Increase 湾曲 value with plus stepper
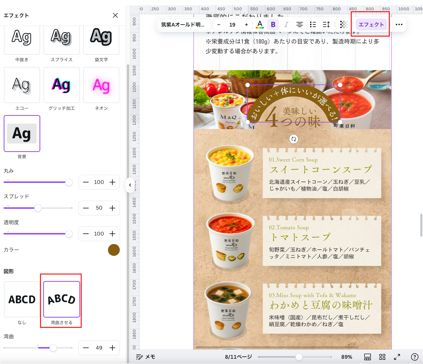The width and height of the screenshot is (423, 364). [x=112, y=348]
